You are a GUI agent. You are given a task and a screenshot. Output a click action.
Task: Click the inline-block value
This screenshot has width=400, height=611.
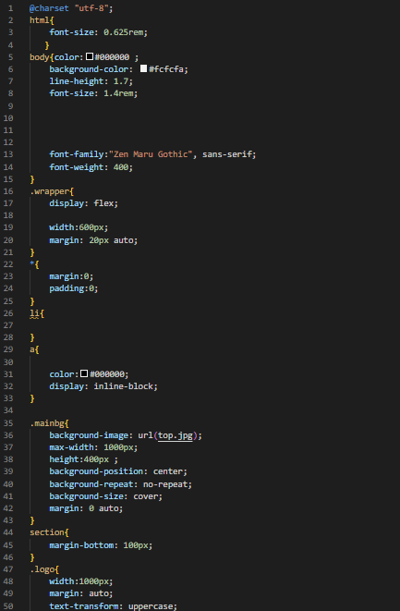pyautogui.click(x=123, y=386)
